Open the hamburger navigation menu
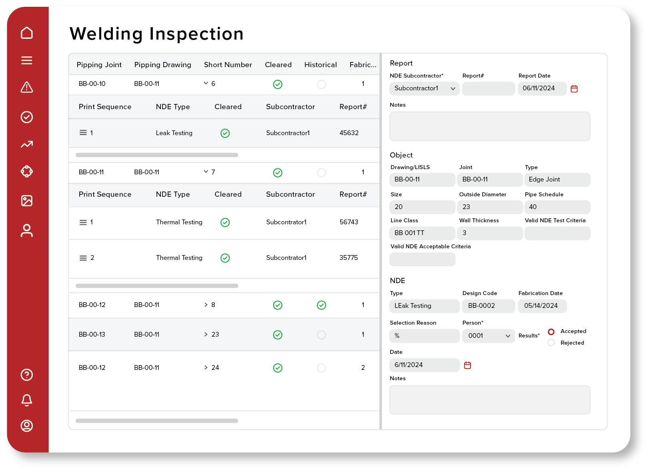Image resolution: width=649 pixels, height=471 pixels. (27, 60)
